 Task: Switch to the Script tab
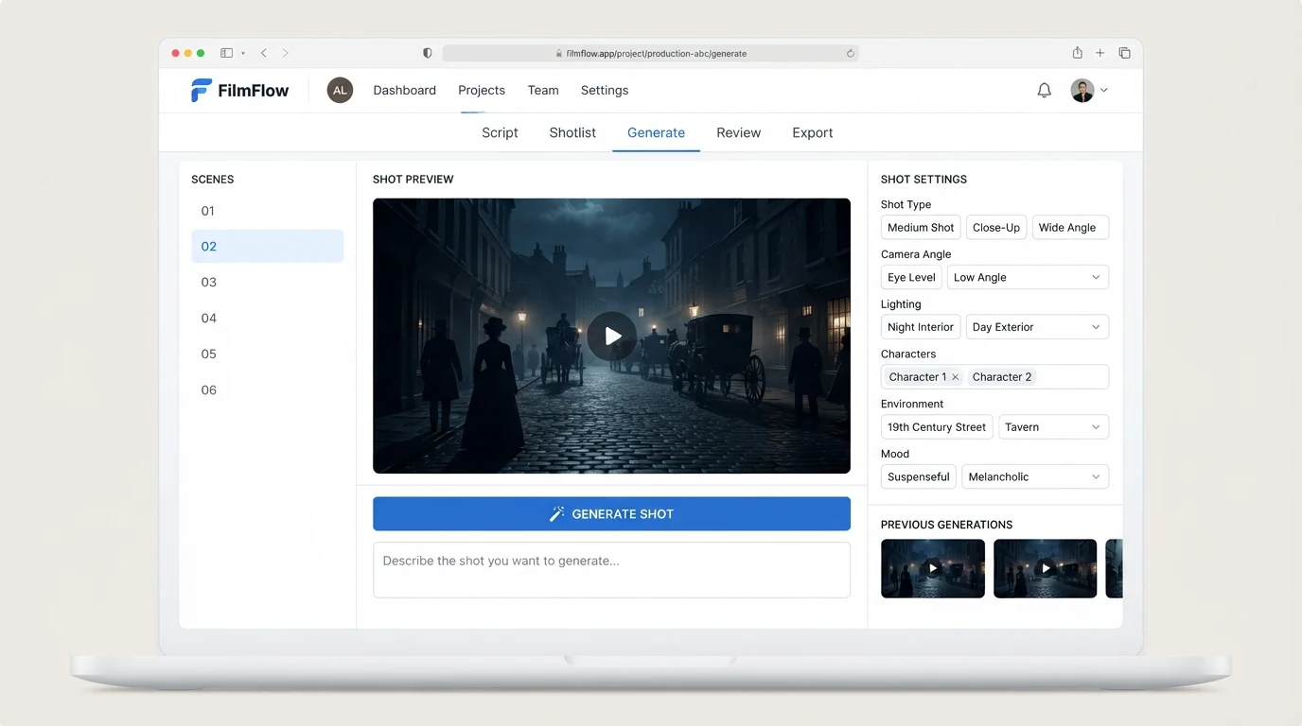point(500,133)
